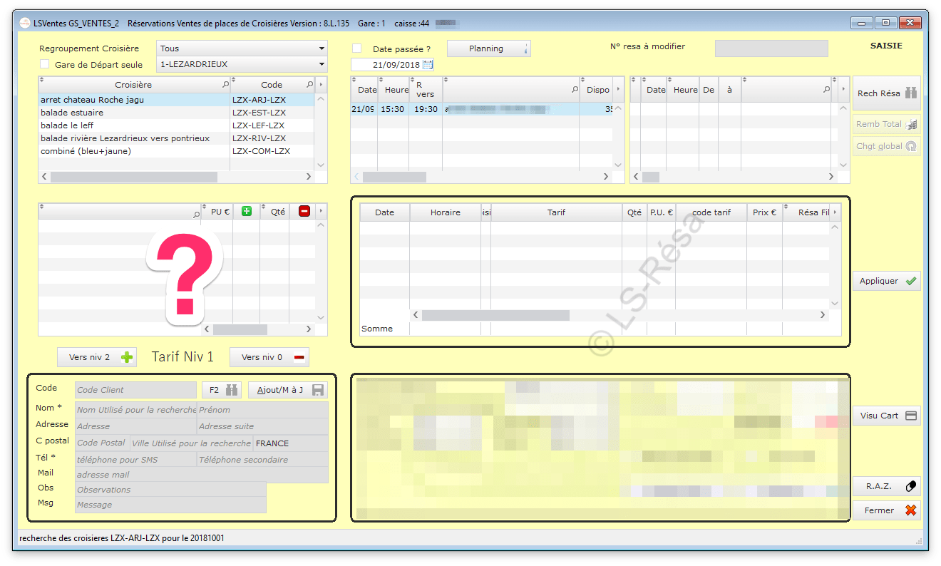Open the Regroupement Croisière dropdown
This screenshot has height=566, width=941.
click(x=242, y=48)
